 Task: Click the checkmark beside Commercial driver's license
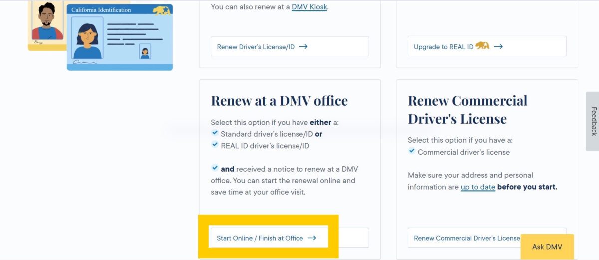click(412, 151)
